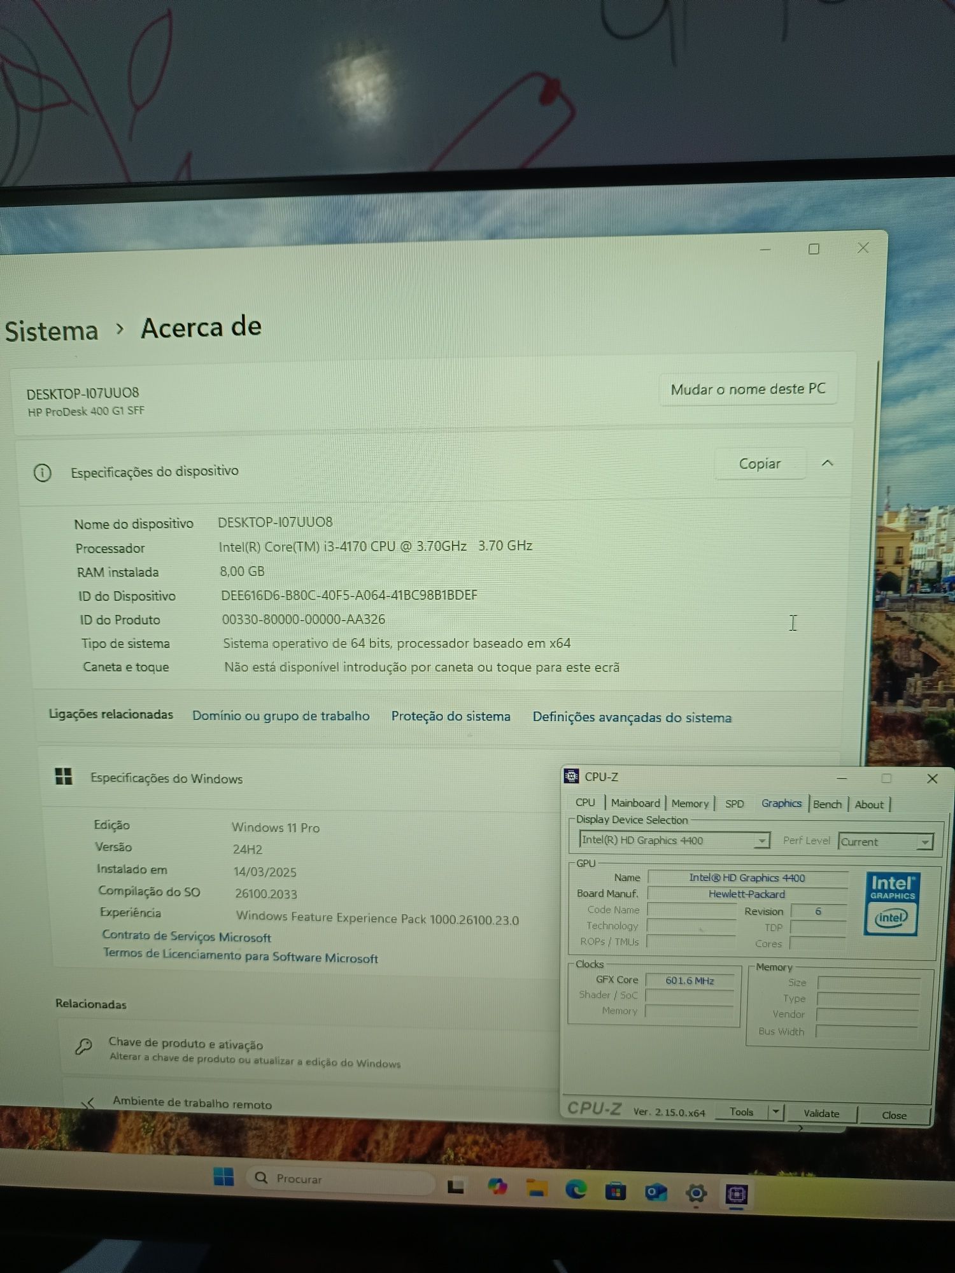
Task: Click the Revision value 6 in CPU-Z
Action: coord(819,911)
